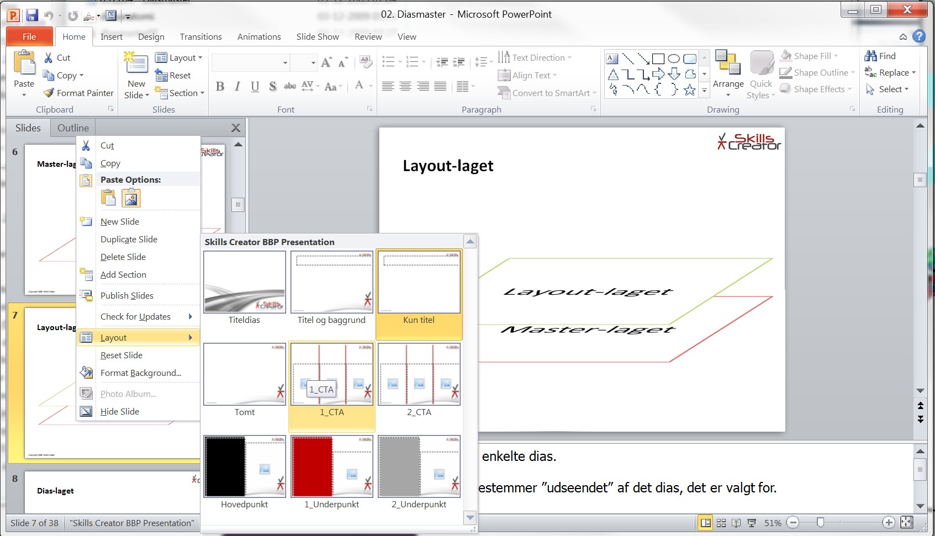This screenshot has width=935, height=536.
Task: Click the Replace button in Editing group
Action: [x=889, y=72]
